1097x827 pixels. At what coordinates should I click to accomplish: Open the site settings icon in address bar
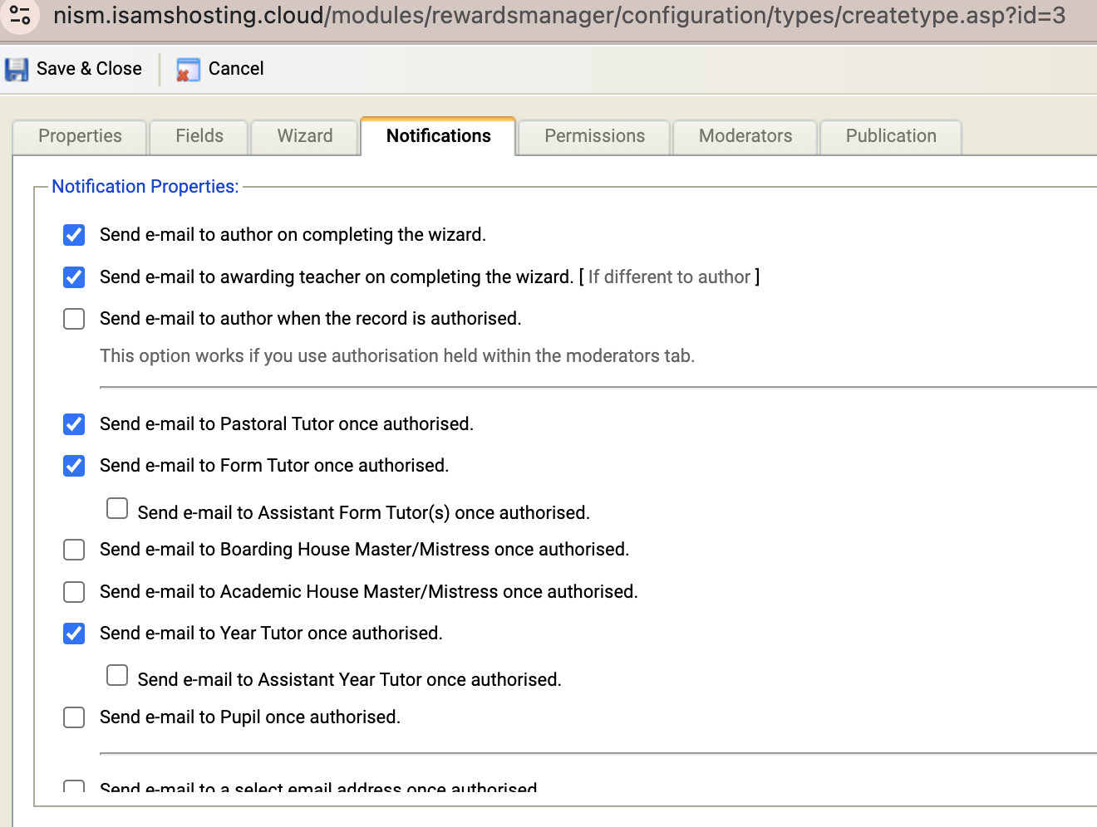click(20, 15)
